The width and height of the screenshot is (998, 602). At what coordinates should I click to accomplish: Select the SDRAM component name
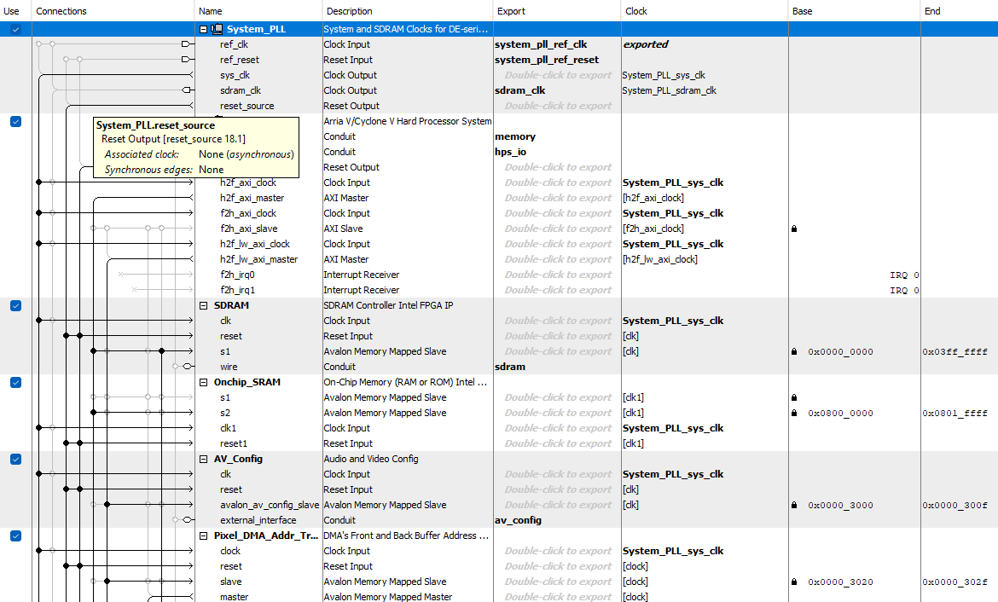point(232,305)
